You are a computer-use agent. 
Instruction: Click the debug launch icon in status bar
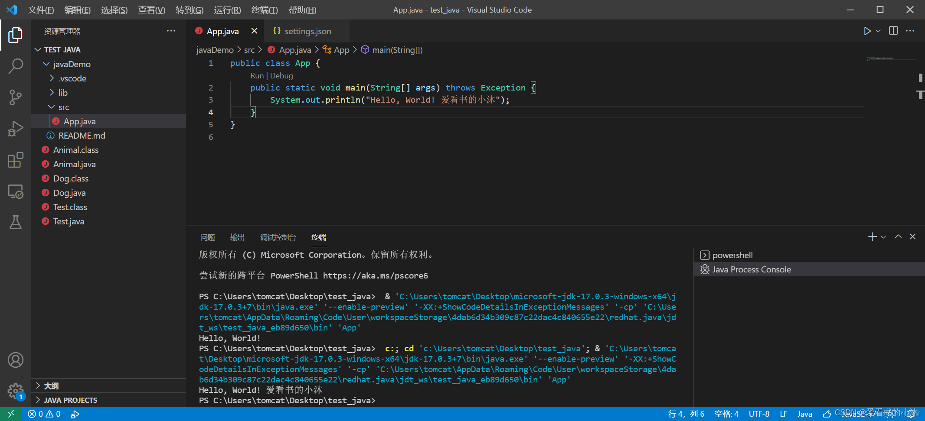75,414
